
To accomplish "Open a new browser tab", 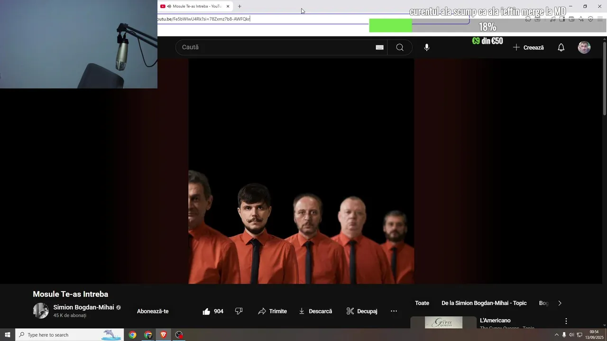I will [x=239, y=6].
